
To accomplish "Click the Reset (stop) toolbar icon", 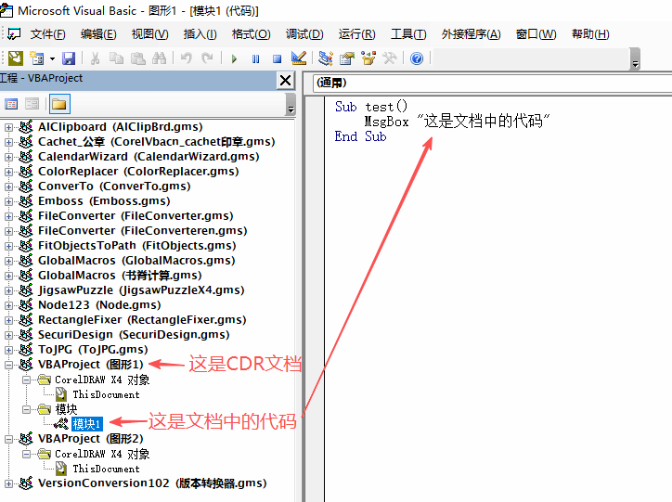I will coord(277,58).
